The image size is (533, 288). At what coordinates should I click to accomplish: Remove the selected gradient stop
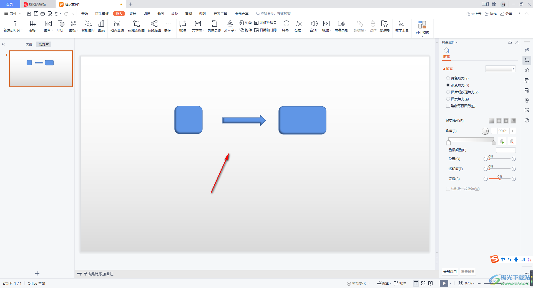coord(512,142)
